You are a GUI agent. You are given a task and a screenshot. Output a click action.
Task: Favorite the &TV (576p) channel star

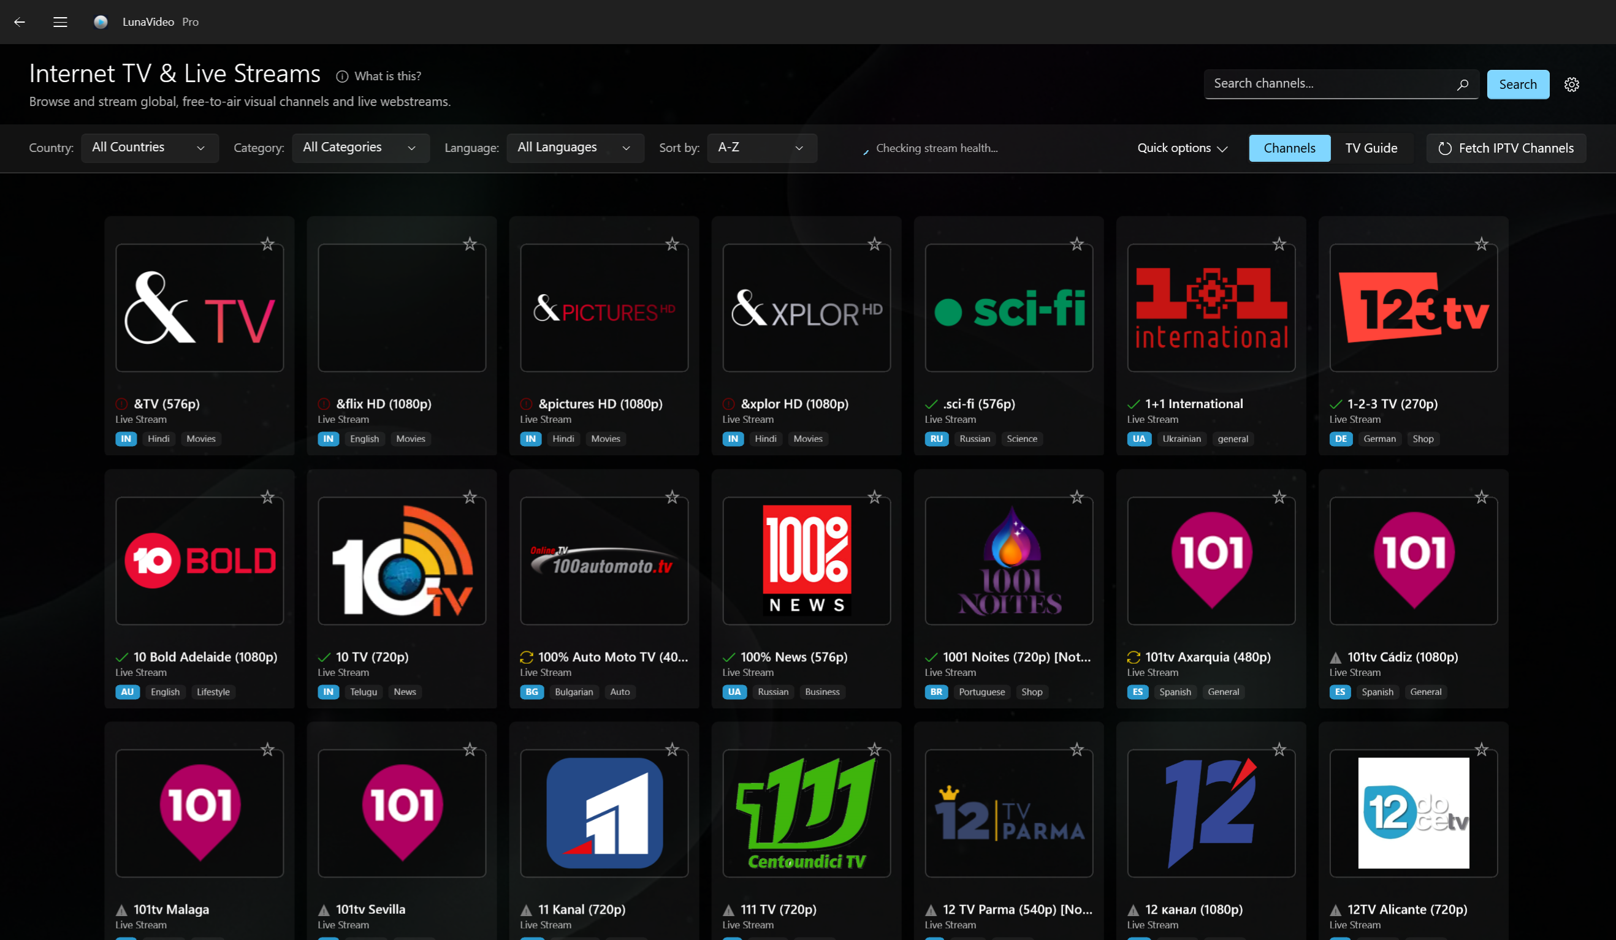pyautogui.click(x=267, y=244)
